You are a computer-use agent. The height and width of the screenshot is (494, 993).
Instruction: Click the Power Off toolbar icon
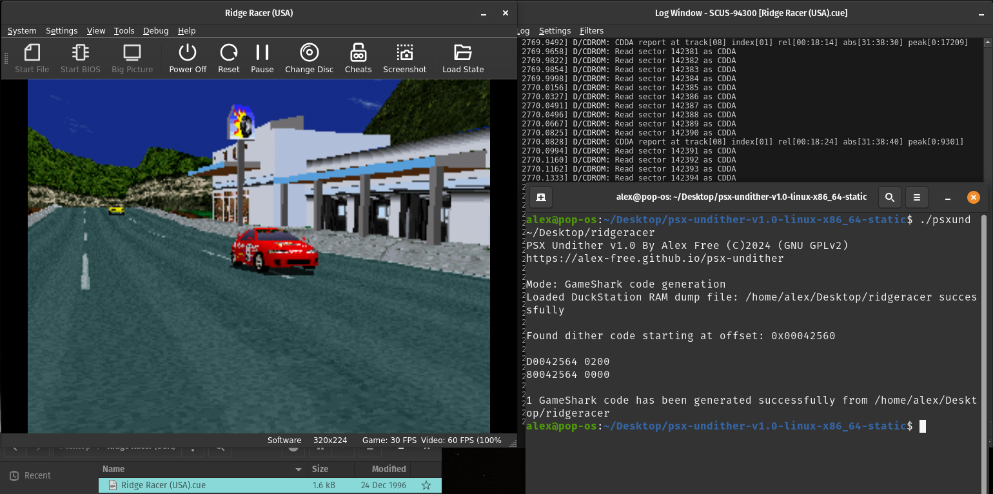click(x=188, y=53)
